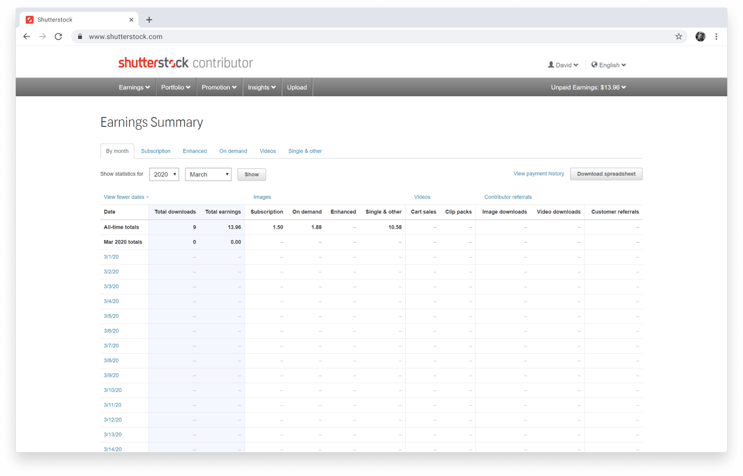This screenshot has width=743, height=476.
Task: Open the 3/10/20 date link
Action: tap(113, 390)
